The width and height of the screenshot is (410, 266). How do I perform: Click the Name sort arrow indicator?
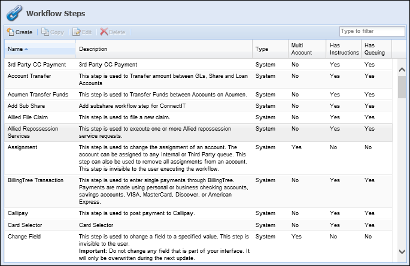tap(26, 49)
